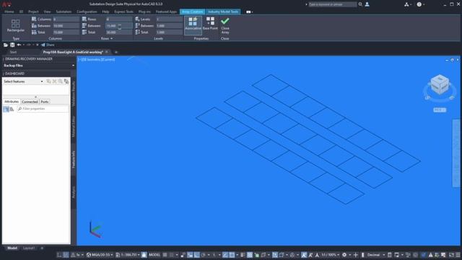Click the search icon in title bar
Viewport: 462px width, 260px height.
360,4
